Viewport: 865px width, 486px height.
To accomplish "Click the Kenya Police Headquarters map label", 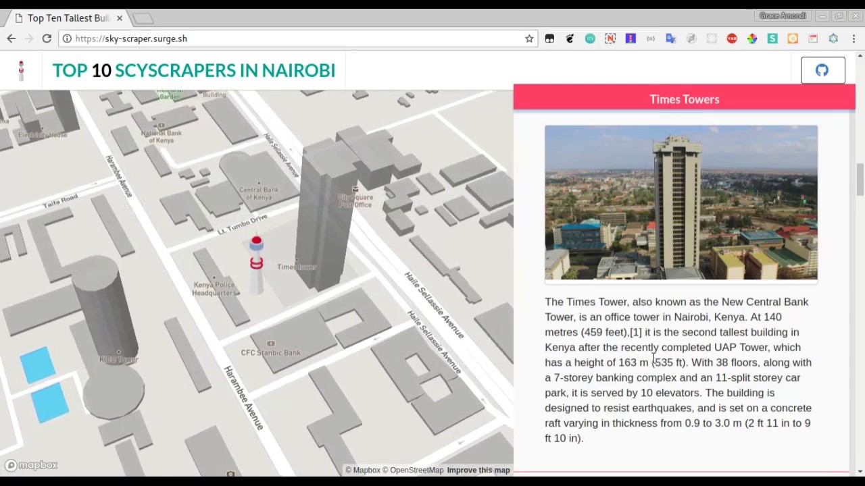I will (216, 289).
